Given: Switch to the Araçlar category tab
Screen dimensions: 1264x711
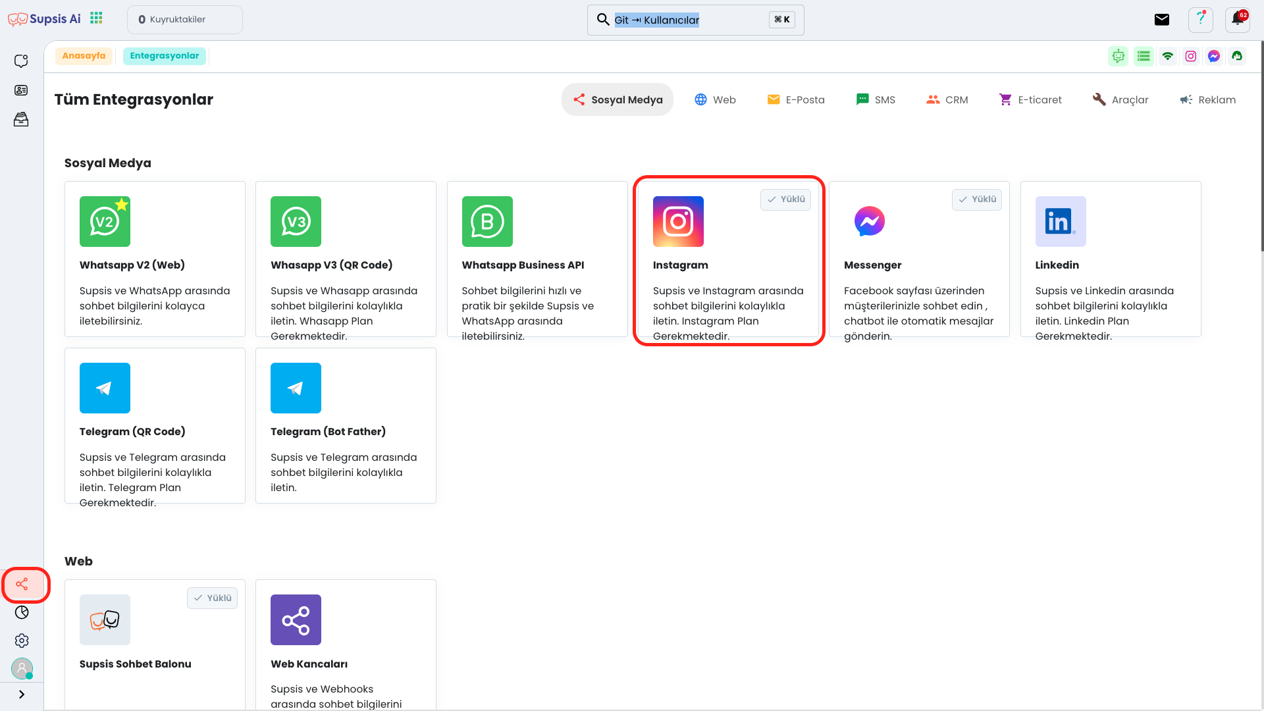Looking at the screenshot, I should 1120,99.
